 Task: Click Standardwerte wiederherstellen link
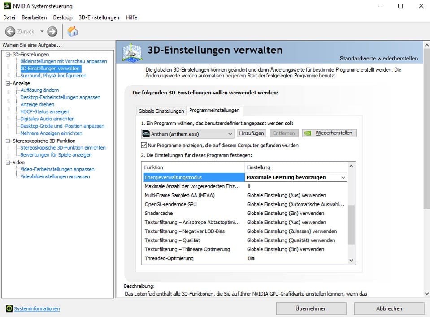[378, 59]
